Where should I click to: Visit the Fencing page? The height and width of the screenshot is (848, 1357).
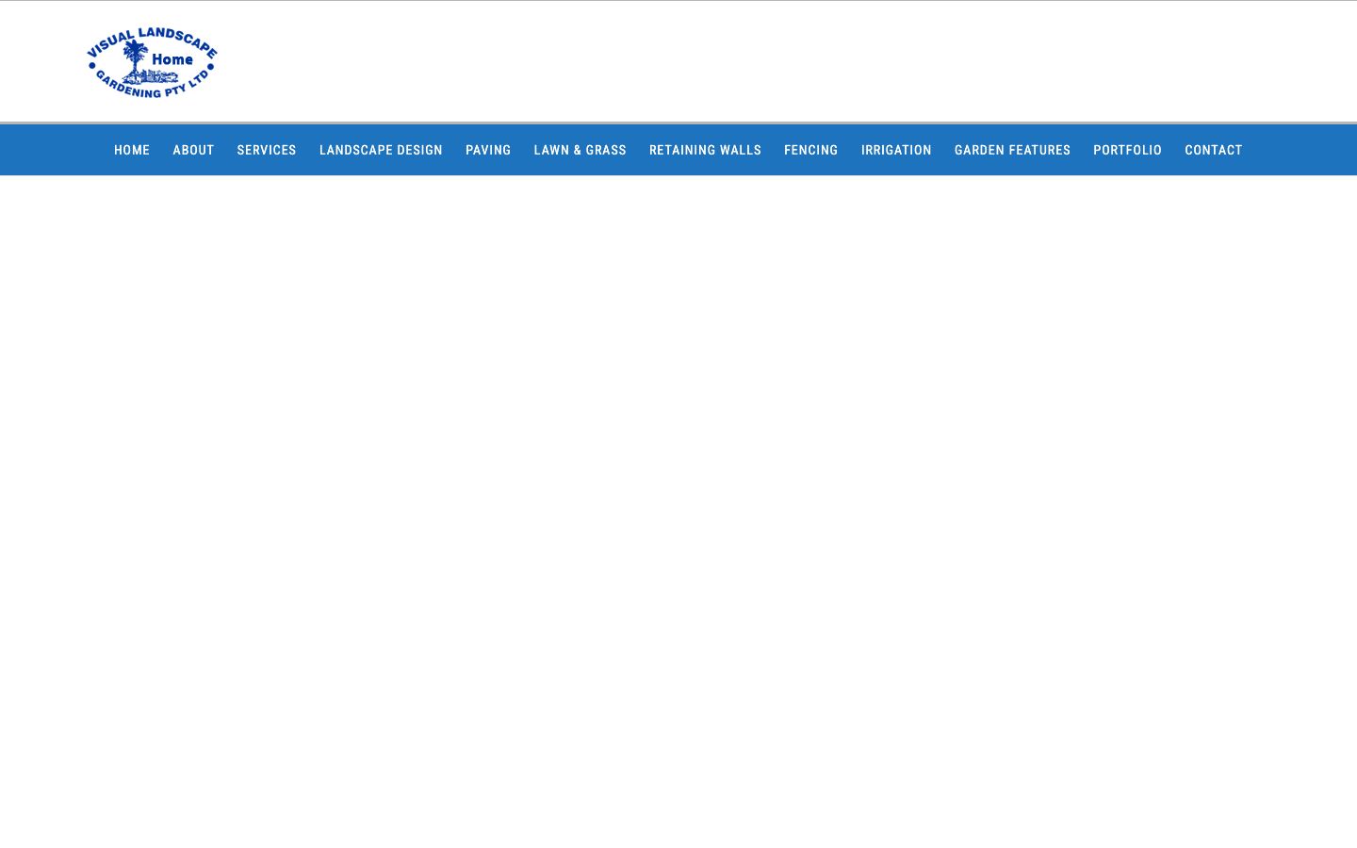point(810,150)
